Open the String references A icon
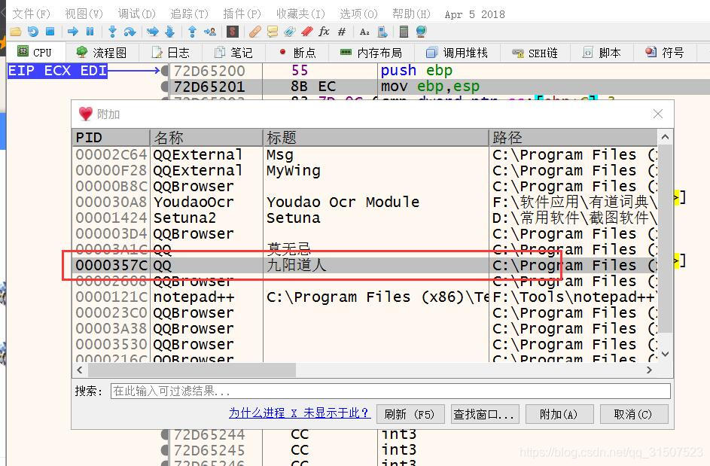The image size is (710, 466). coord(364,32)
